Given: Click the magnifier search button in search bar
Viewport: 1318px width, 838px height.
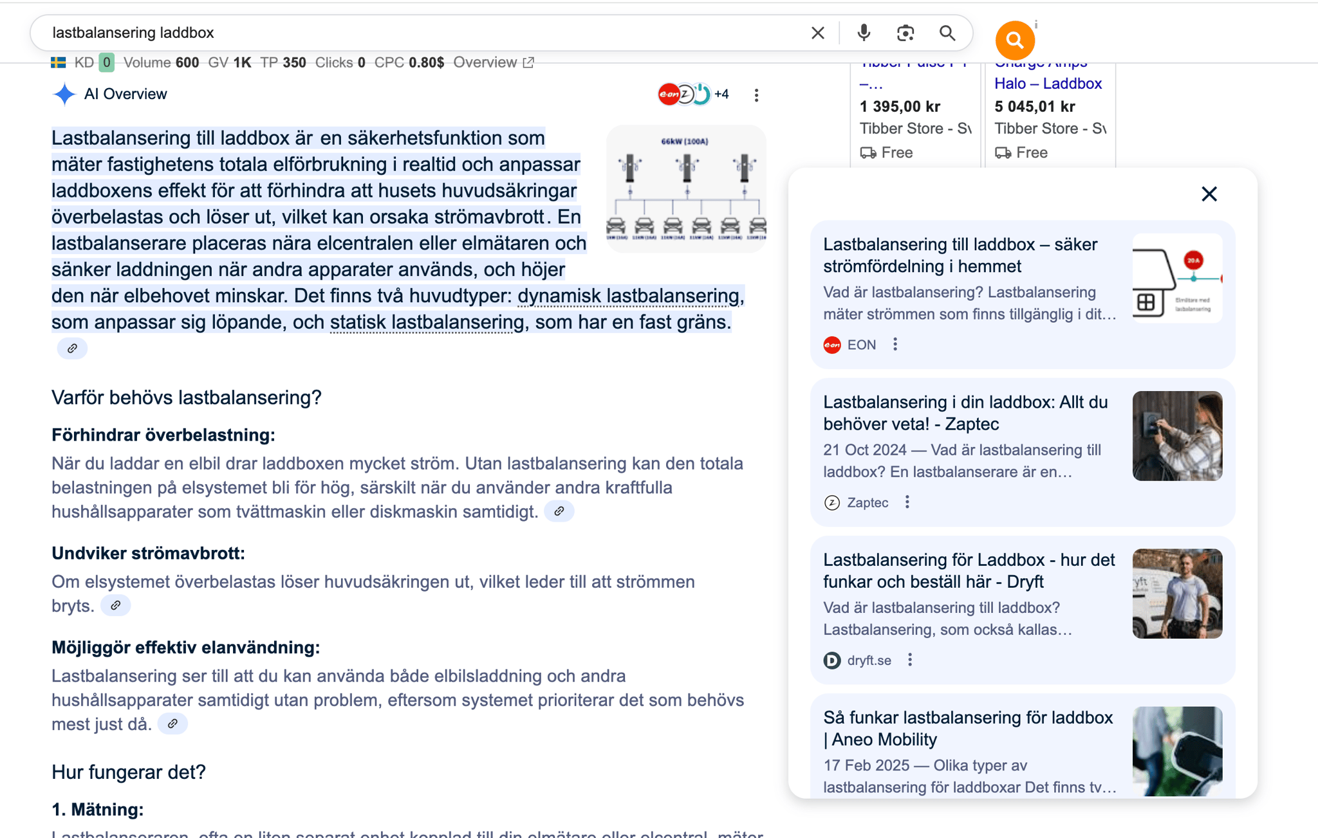Looking at the screenshot, I should (947, 33).
